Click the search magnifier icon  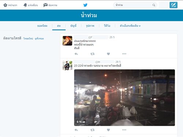(154, 5)
